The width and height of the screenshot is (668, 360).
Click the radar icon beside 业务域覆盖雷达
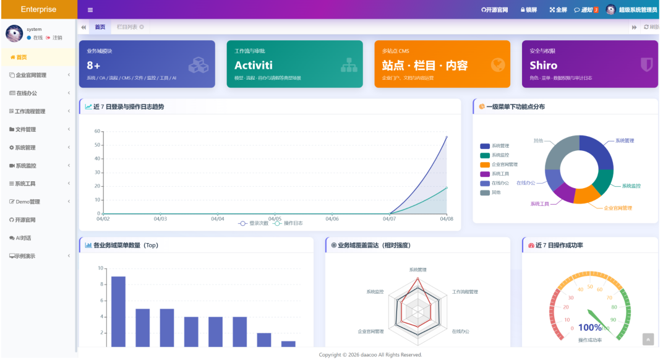pos(333,245)
